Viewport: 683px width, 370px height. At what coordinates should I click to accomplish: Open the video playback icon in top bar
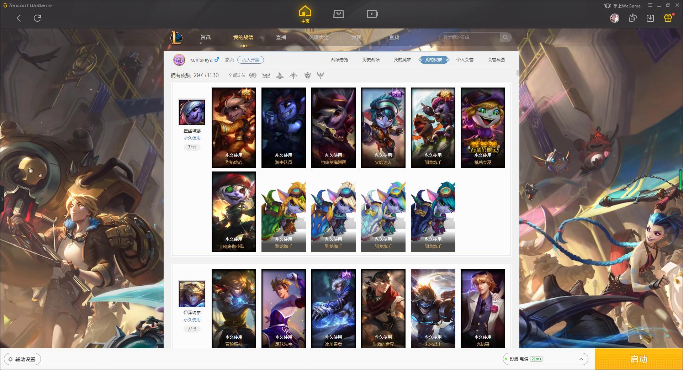pyautogui.click(x=372, y=14)
